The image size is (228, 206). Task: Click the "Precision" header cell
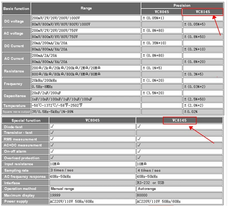click(x=182, y=5)
